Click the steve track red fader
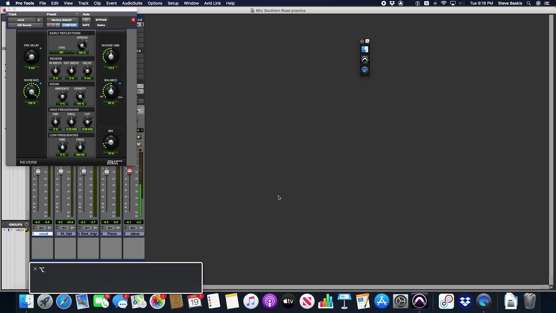The image size is (556, 313). [x=129, y=171]
